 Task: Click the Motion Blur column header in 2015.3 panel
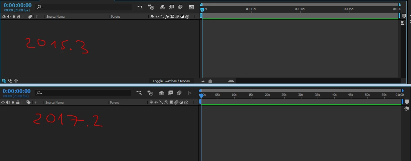pyautogui.click(x=177, y=17)
